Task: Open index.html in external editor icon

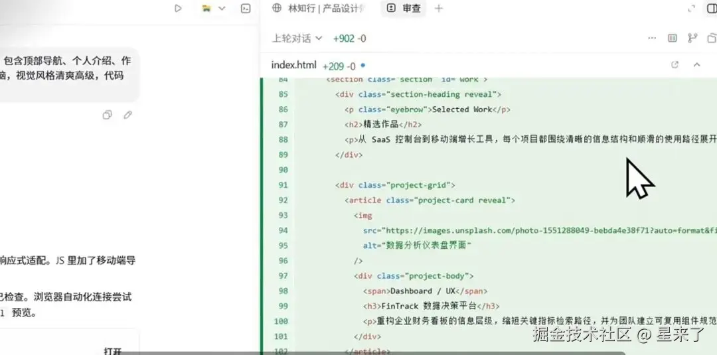Action: [675, 65]
